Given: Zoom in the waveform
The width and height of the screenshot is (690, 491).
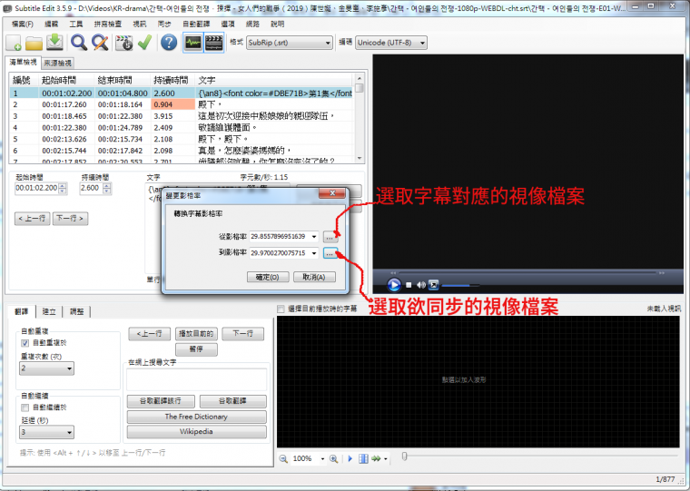Looking at the screenshot, I should (x=333, y=459).
